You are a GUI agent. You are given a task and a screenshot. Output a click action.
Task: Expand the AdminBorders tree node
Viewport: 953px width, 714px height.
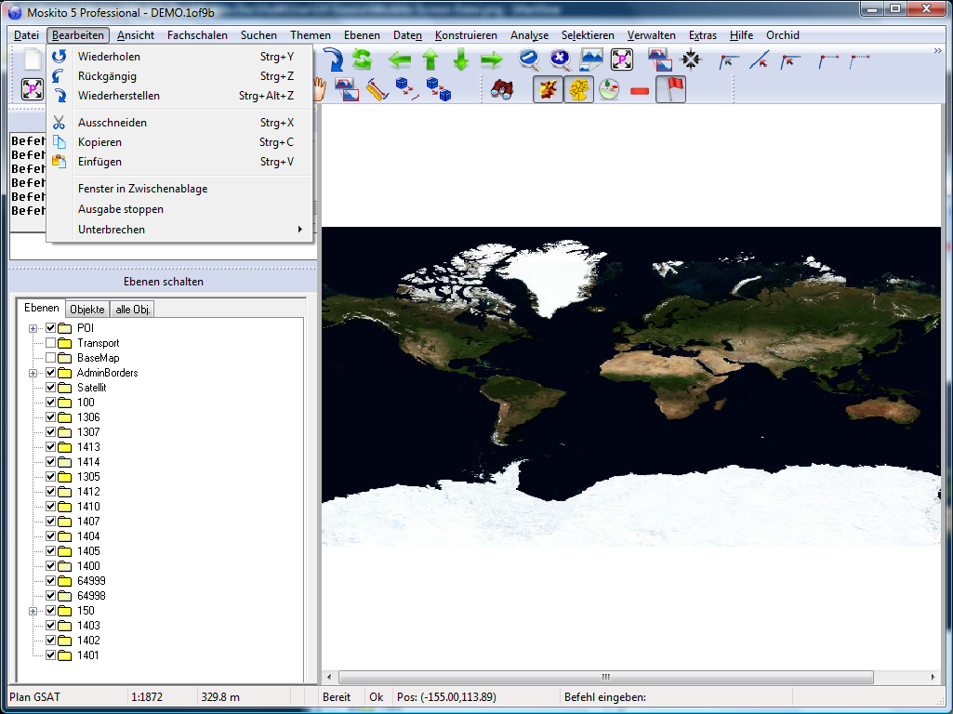pyautogui.click(x=33, y=373)
